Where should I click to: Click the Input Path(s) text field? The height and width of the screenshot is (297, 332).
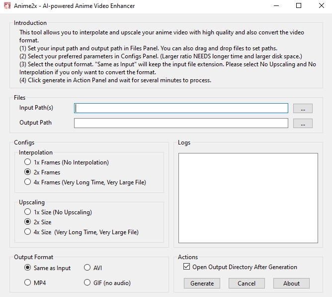point(181,108)
